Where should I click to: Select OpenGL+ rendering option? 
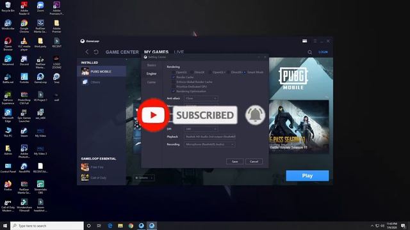coord(210,72)
